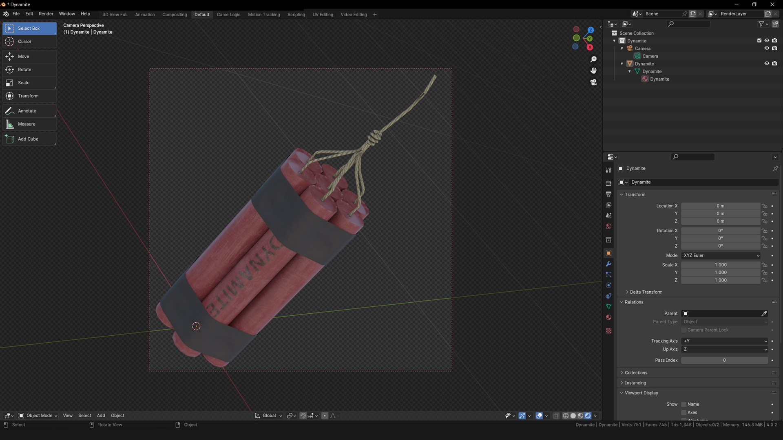Open the XYZ Euler rotation mode dropdown
This screenshot has height=440, width=783.
[721, 256]
